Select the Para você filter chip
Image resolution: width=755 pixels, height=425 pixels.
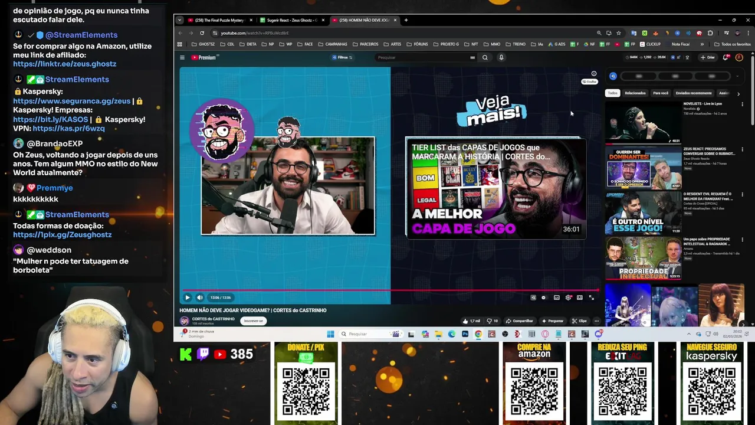661,93
